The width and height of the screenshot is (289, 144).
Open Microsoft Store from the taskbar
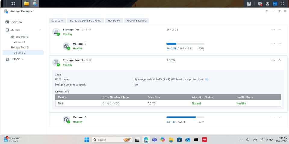(179, 140)
